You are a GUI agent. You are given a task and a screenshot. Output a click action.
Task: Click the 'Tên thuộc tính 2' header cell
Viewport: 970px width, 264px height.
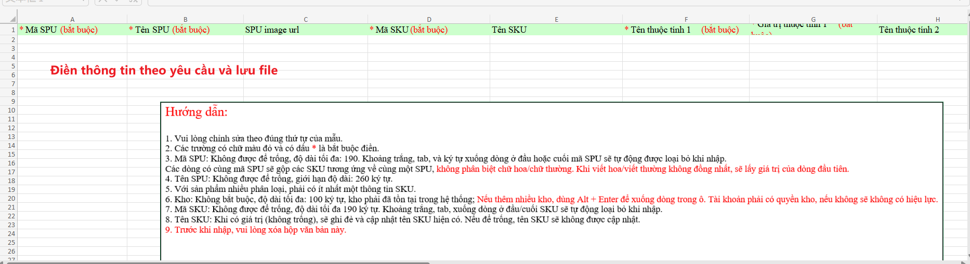pos(923,30)
